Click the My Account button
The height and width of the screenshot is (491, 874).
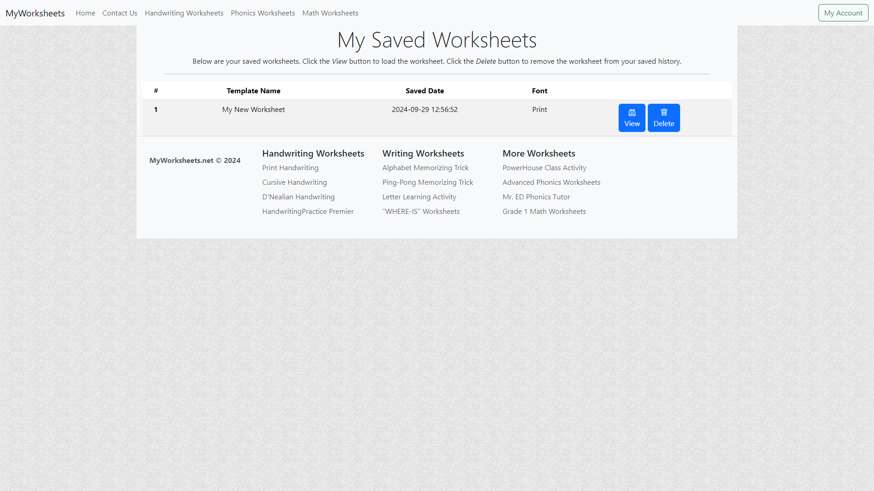[x=843, y=13]
